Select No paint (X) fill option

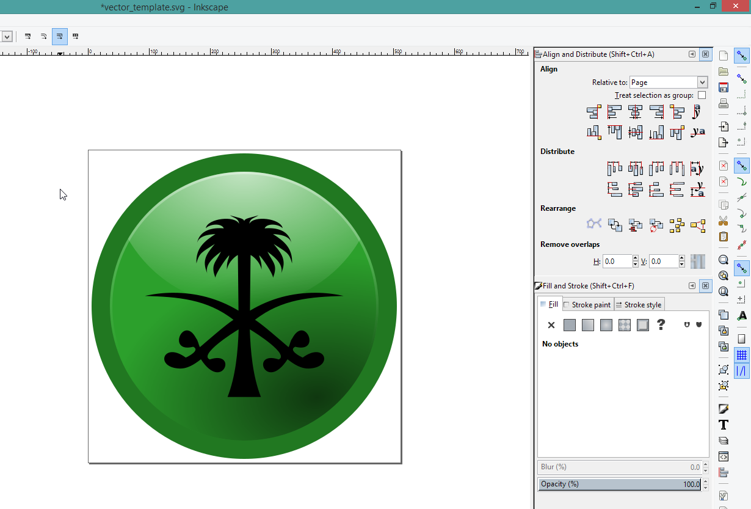(x=551, y=325)
